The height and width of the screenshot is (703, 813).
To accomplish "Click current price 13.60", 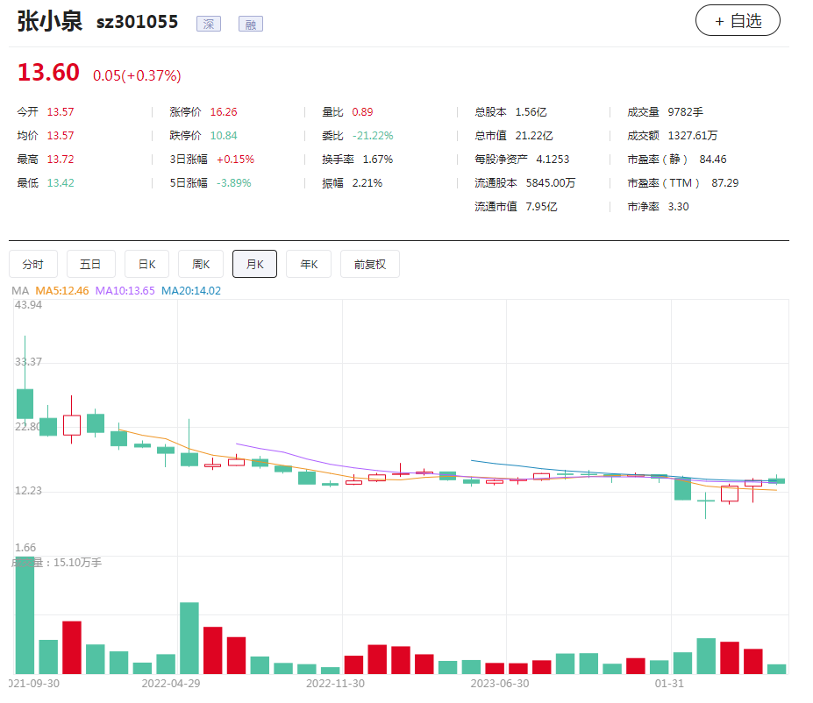I will tap(49, 72).
